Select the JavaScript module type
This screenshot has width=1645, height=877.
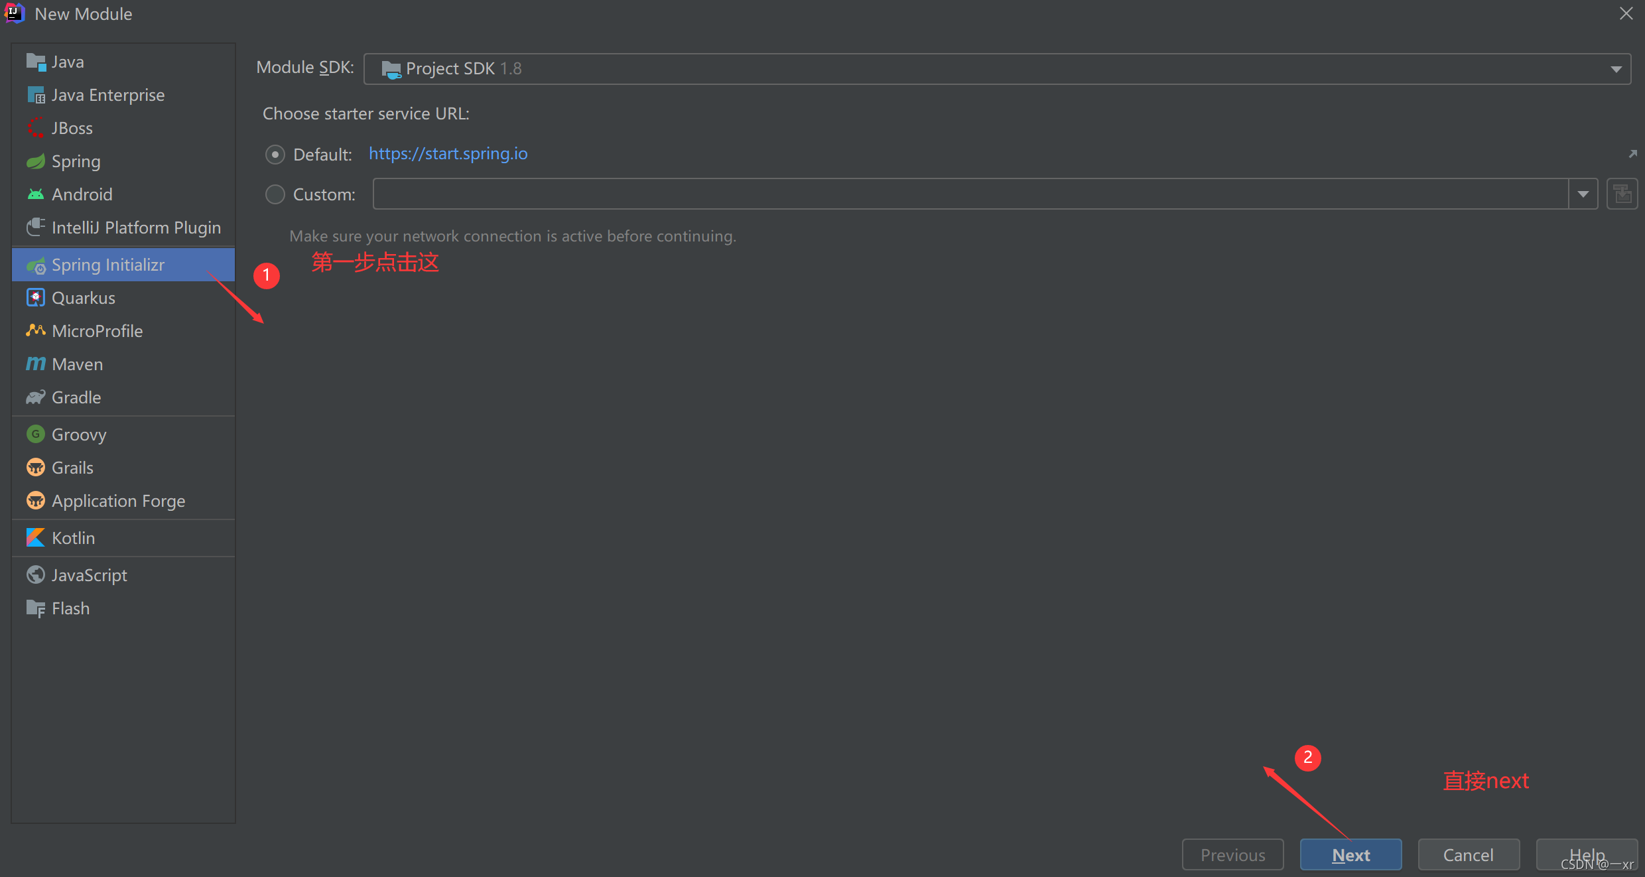89,575
